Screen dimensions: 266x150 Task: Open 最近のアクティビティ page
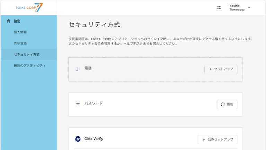click(x=29, y=66)
